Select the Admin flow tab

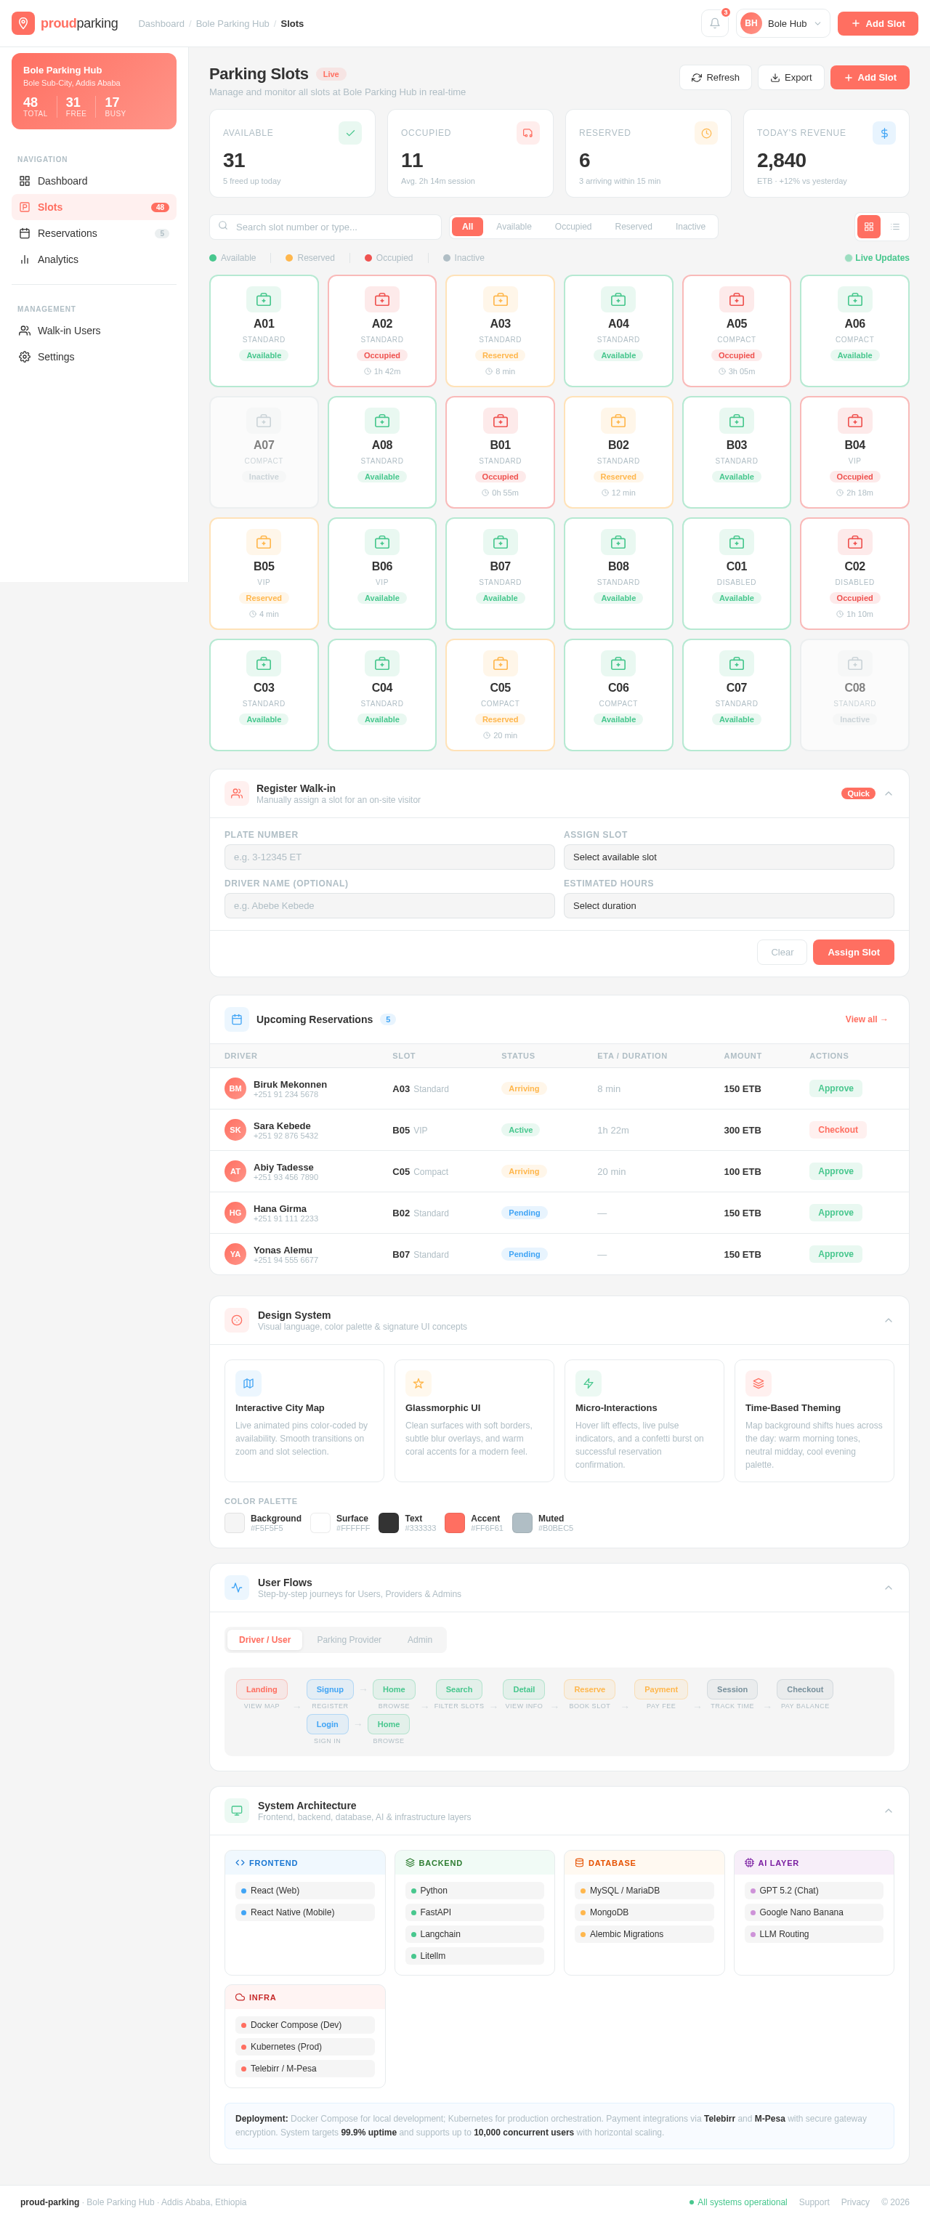click(x=419, y=1639)
